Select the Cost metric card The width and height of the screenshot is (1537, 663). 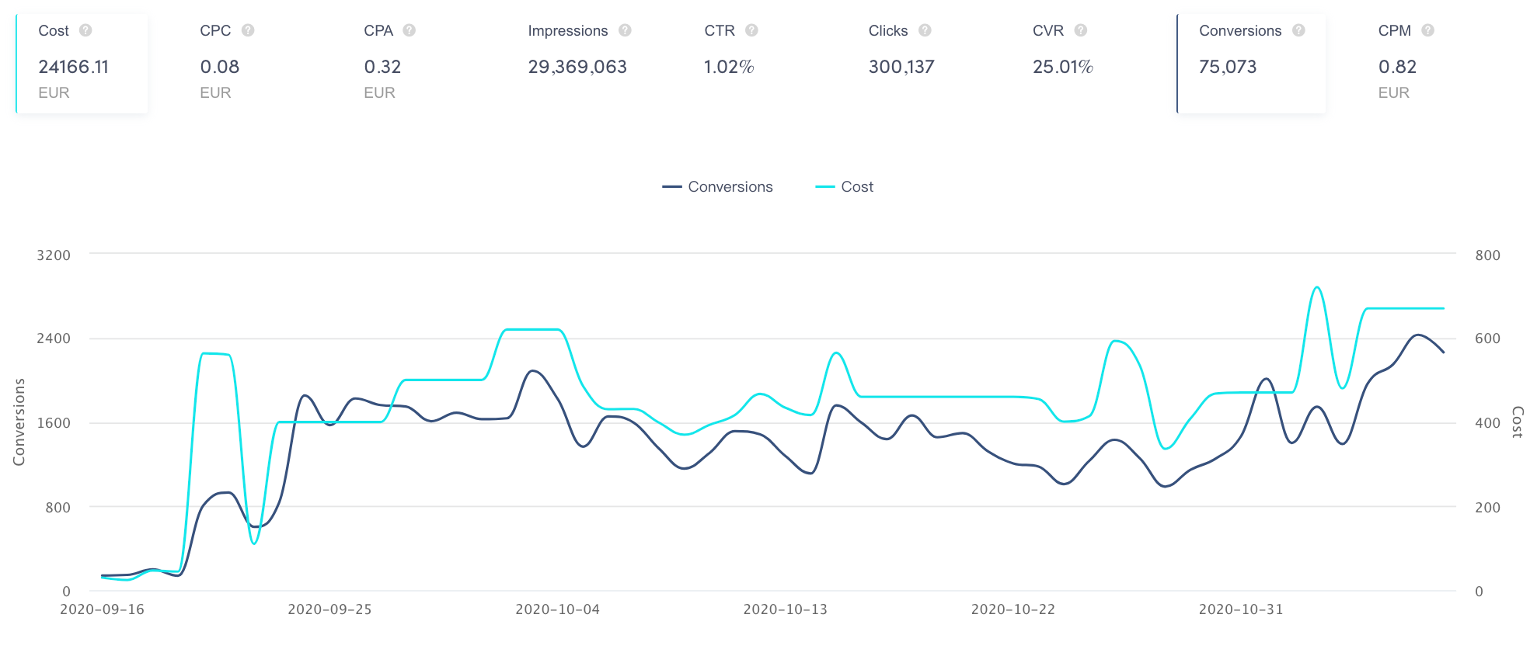pyautogui.click(x=82, y=64)
